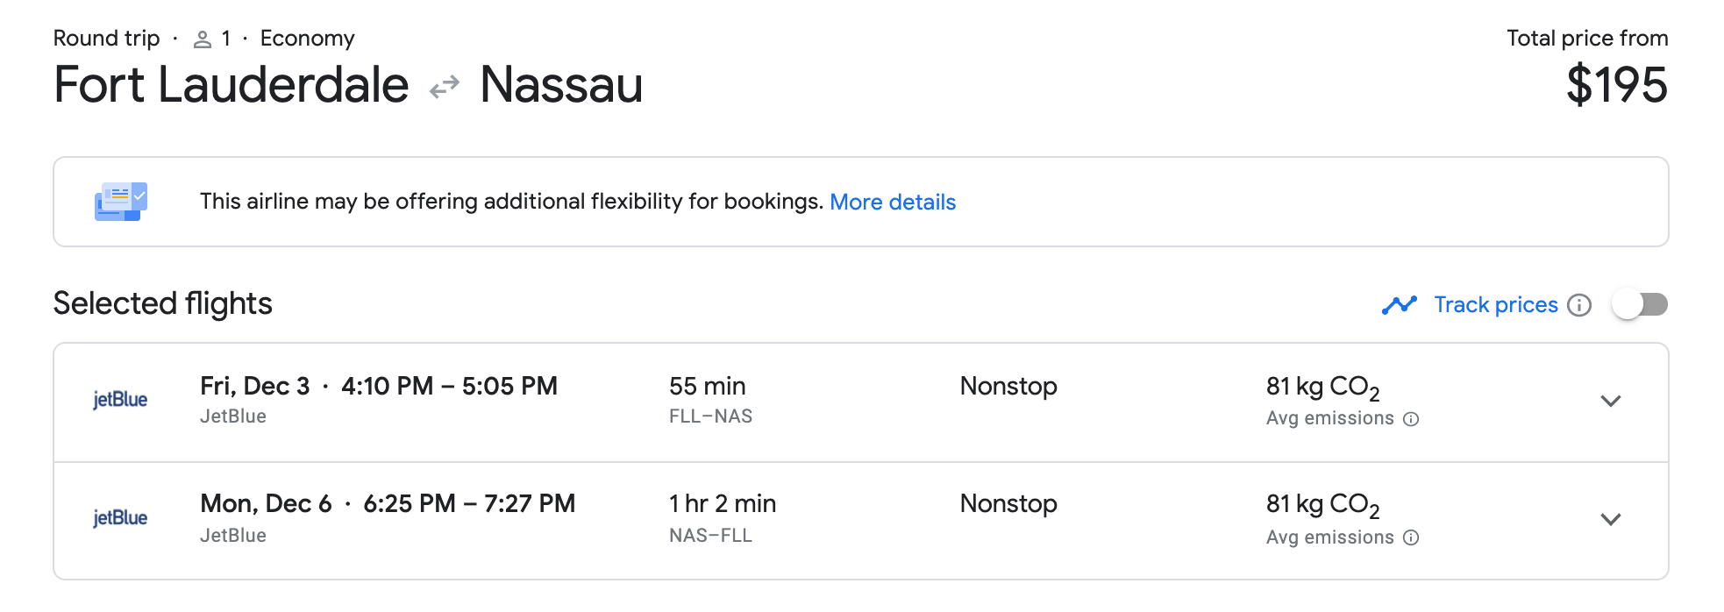Select the 4:10 PM – 5:05 PM flight row
This screenshot has width=1724, height=612.
point(448,387)
